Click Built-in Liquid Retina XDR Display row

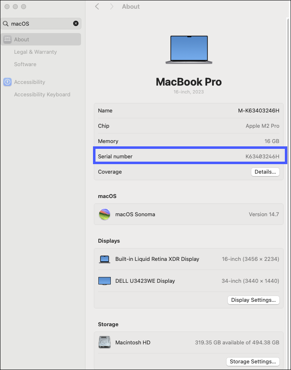click(x=189, y=259)
